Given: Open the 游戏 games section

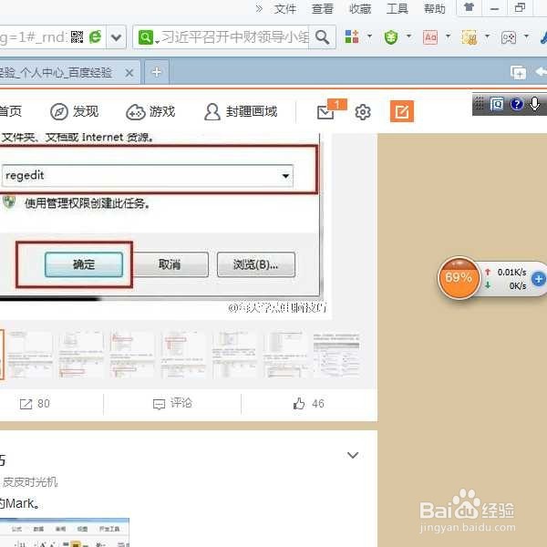Looking at the screenshot, I should point(150,111).
